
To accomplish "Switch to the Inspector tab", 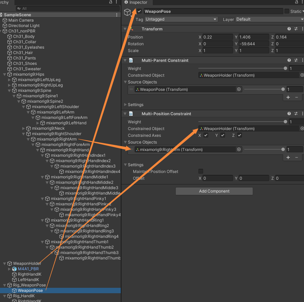I will pos(137,3).
